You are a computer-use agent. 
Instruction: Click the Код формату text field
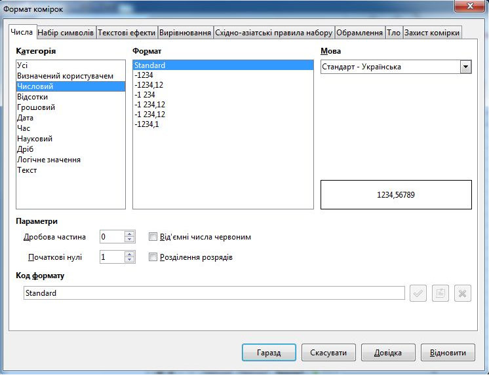(214, 294)
